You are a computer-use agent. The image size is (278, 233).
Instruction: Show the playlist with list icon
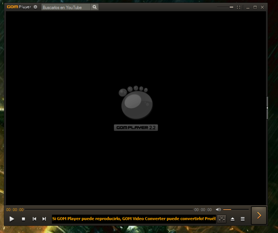[x=243, y=219]
